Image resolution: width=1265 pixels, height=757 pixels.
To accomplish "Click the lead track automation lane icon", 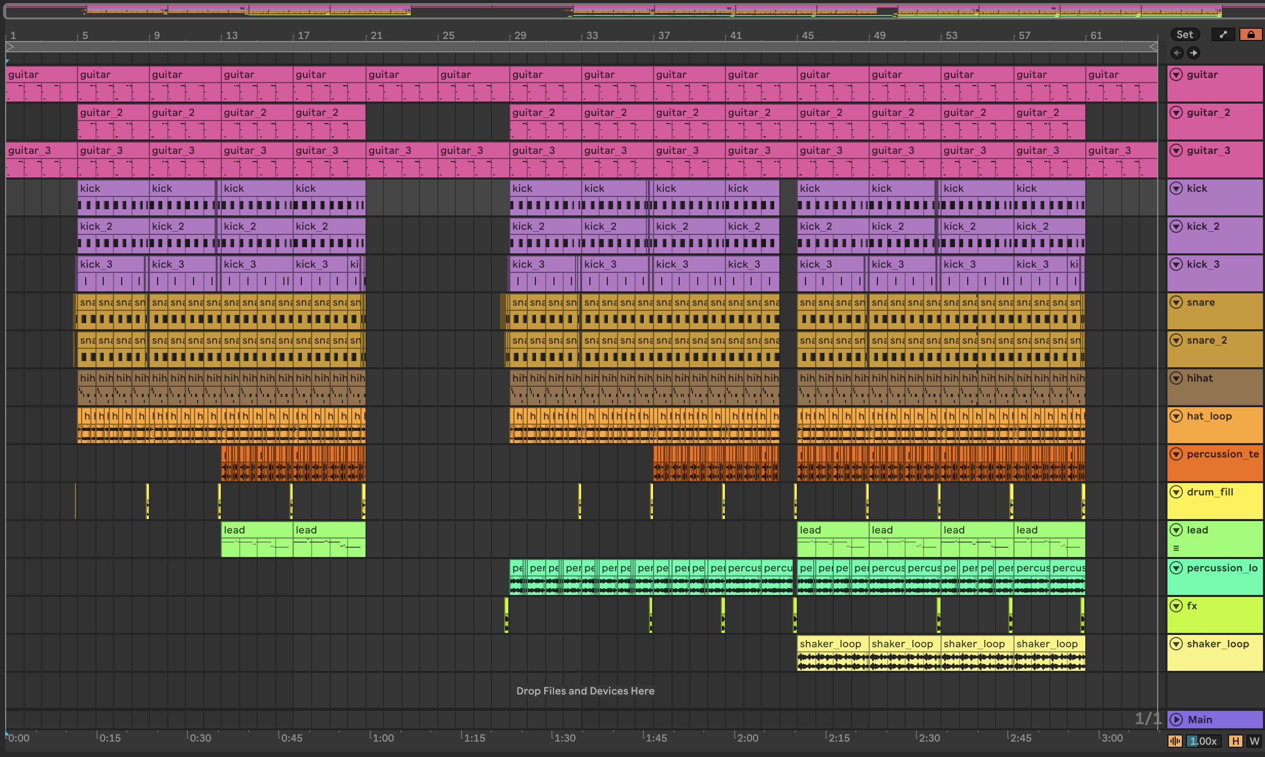I will coord(1176,548).
